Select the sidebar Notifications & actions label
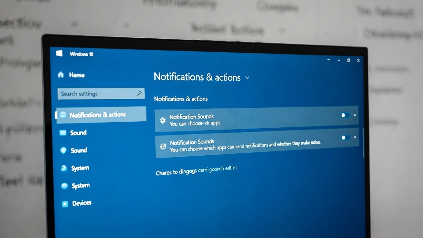This screenshot has height=238, width=423. (98, 115)
